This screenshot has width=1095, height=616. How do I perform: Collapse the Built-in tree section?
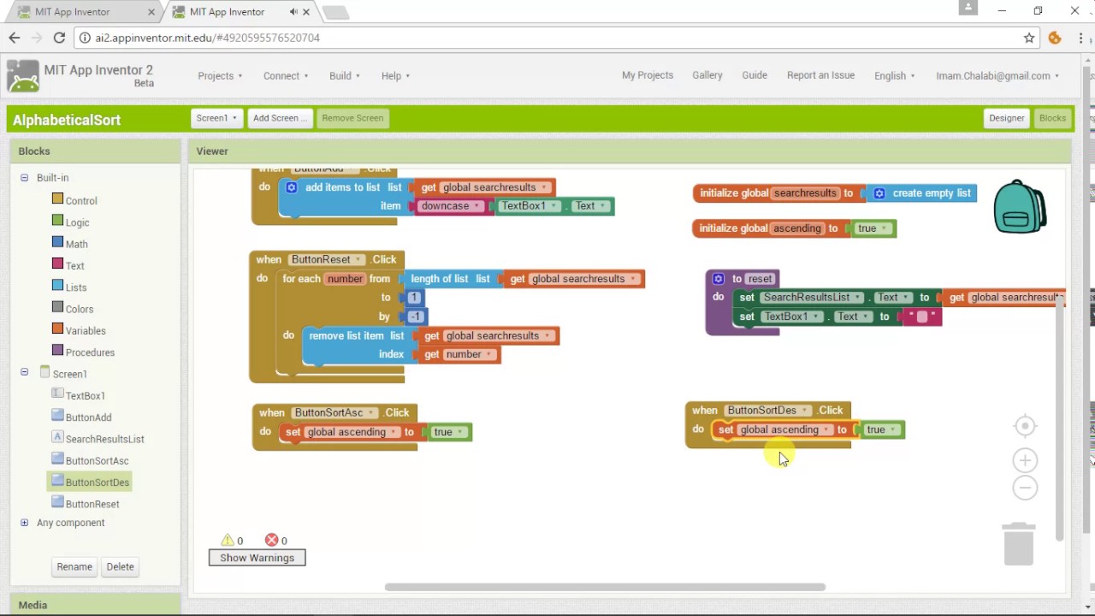[x=24, y=178]
